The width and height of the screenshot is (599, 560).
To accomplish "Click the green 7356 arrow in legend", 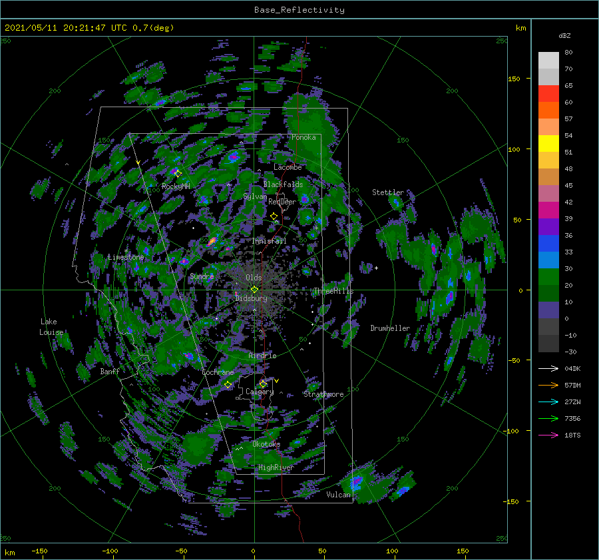I will (548, 419).
